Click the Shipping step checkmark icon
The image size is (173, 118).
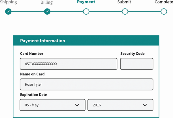click(x=8, y=12)
